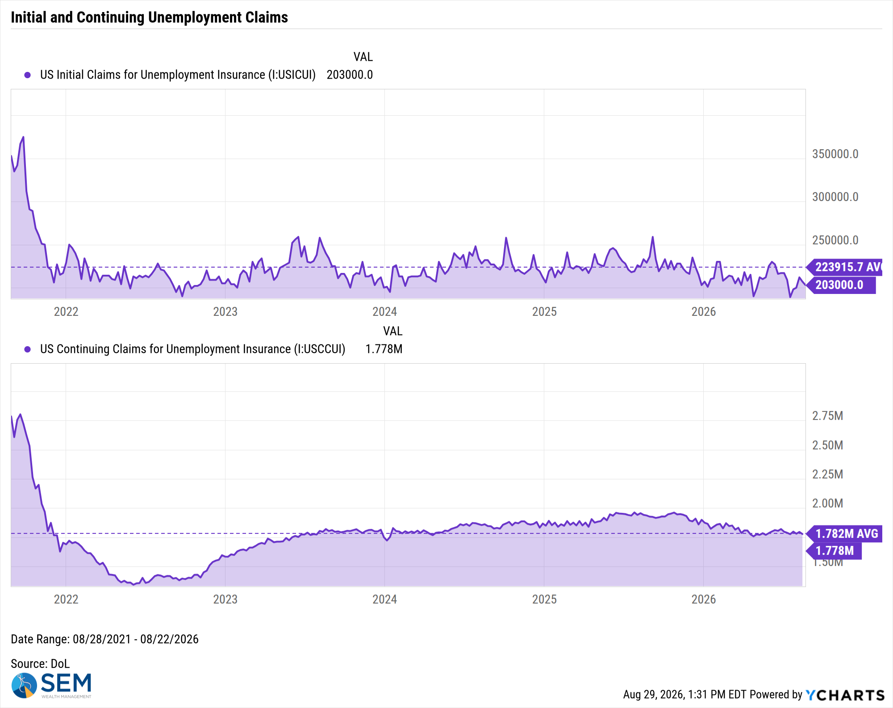Click the 2.75M y-axis label
This screenshot has height=708, width=893.
point(827,416)
